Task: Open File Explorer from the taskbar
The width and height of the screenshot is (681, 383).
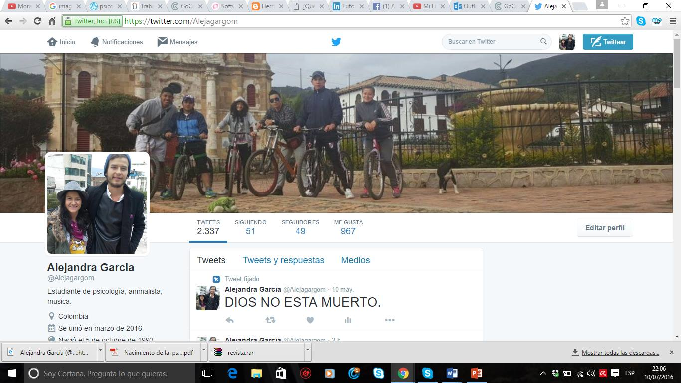Action: 256,373
